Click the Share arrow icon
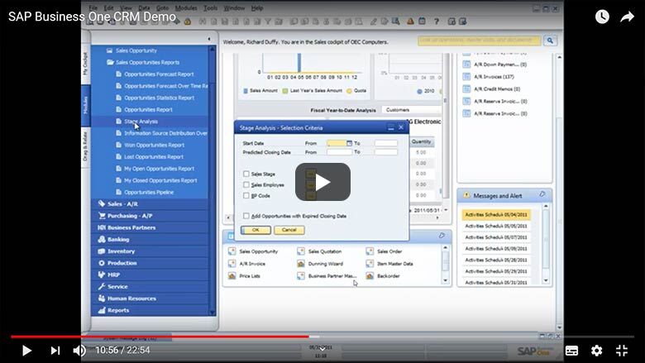This screenshot has height=363, width=645. 627,17
